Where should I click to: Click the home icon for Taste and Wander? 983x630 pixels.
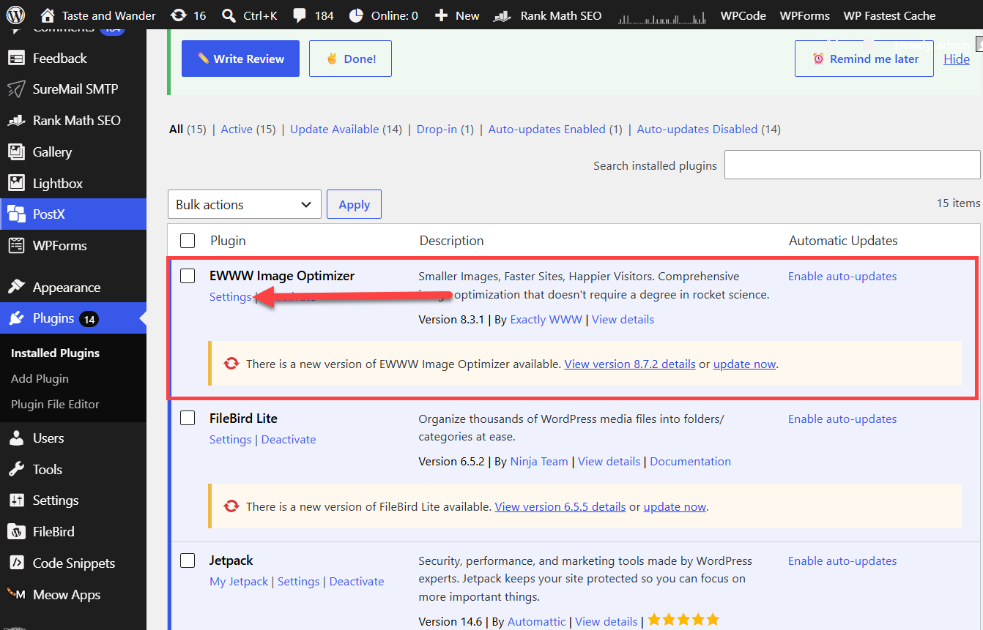tap(48, 15)
